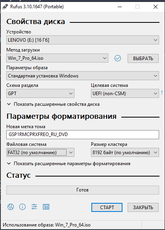The width and height of the screenshot is (165, 230).
Task: Show the About information icon
Action: coord(22,207)
